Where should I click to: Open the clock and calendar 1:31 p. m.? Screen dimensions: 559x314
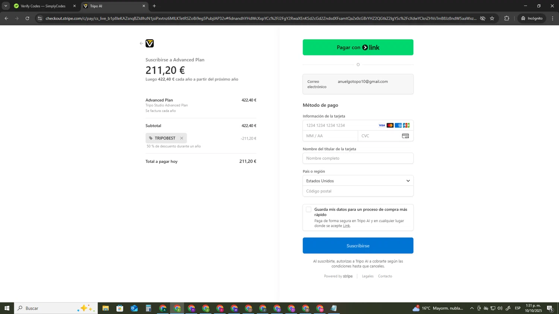point(533,308)
